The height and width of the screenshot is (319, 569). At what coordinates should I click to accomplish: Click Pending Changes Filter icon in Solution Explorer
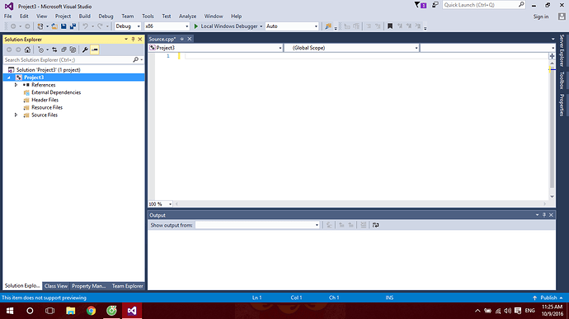coord(40,49)
